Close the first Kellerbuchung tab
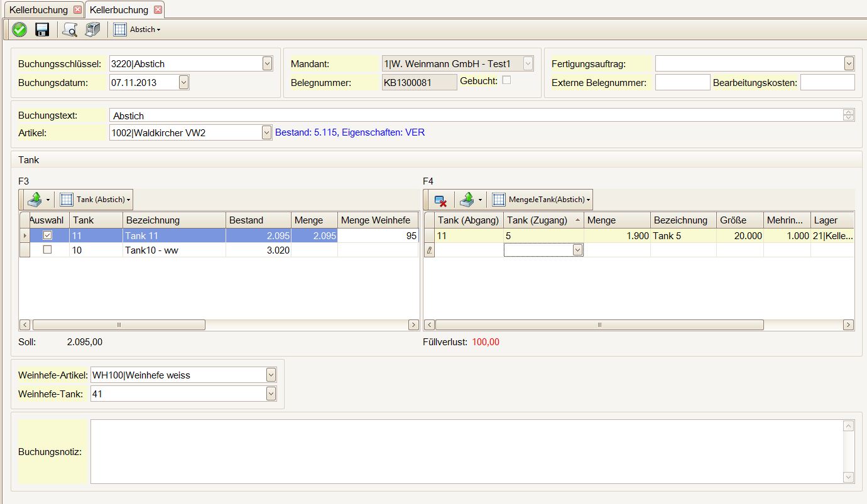The height and width of the screenshot is (504, 867). coord(77,9)
